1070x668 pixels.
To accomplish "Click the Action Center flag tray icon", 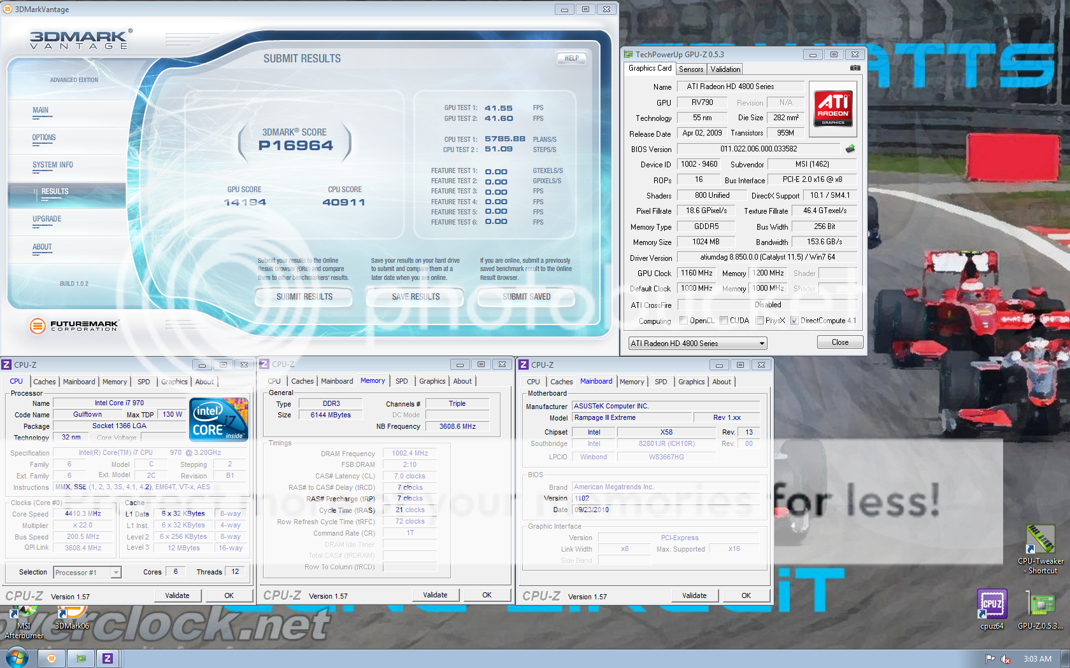I will pos(990,659).
